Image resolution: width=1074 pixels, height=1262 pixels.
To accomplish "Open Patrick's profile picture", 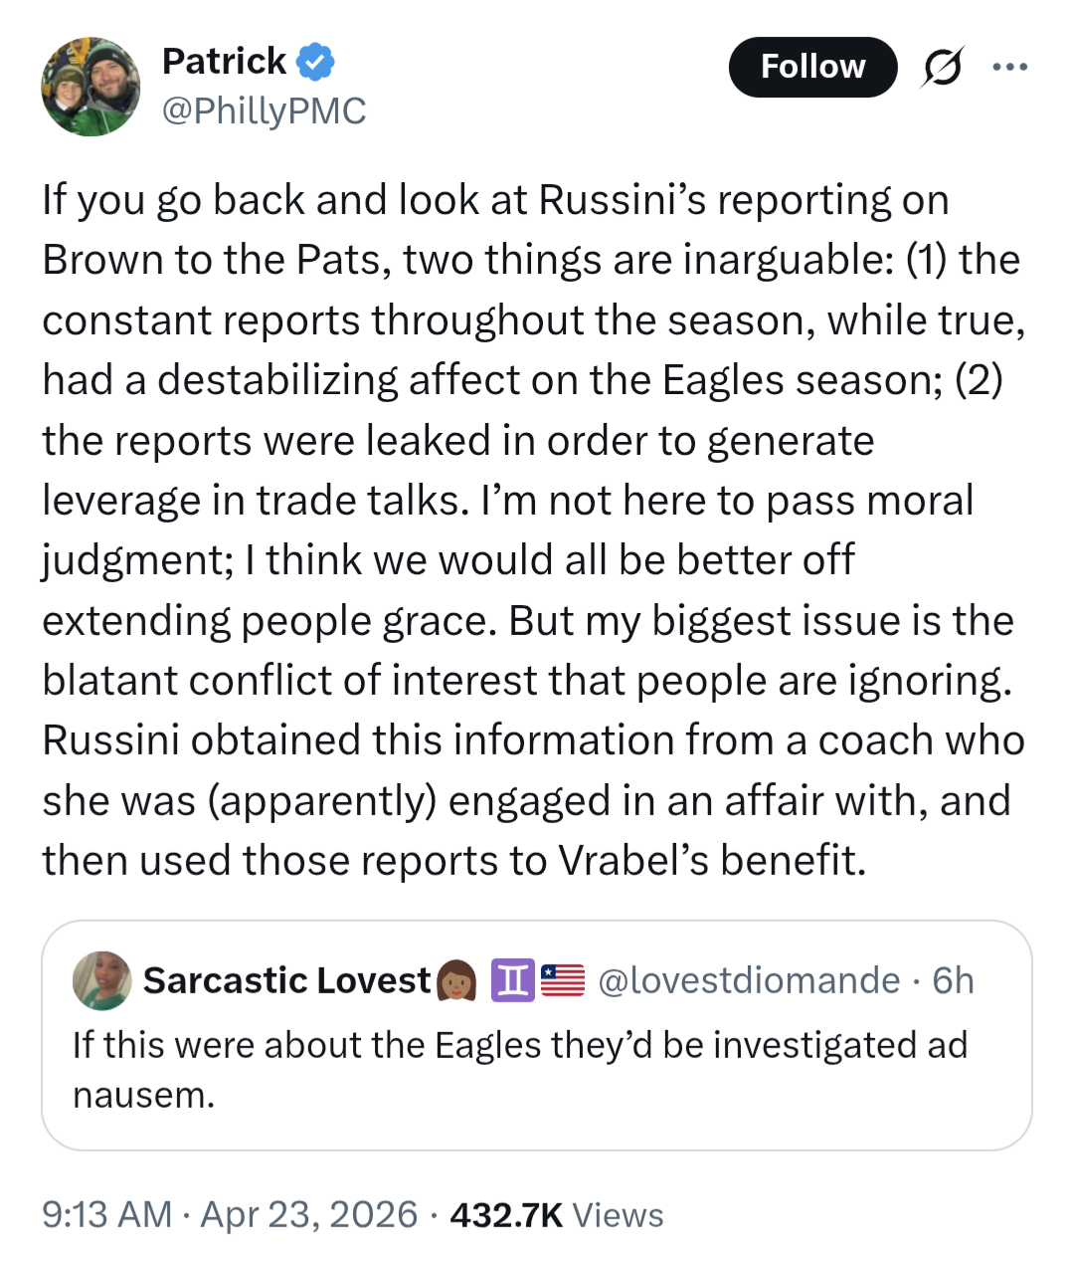I will [x=90, y=88].
